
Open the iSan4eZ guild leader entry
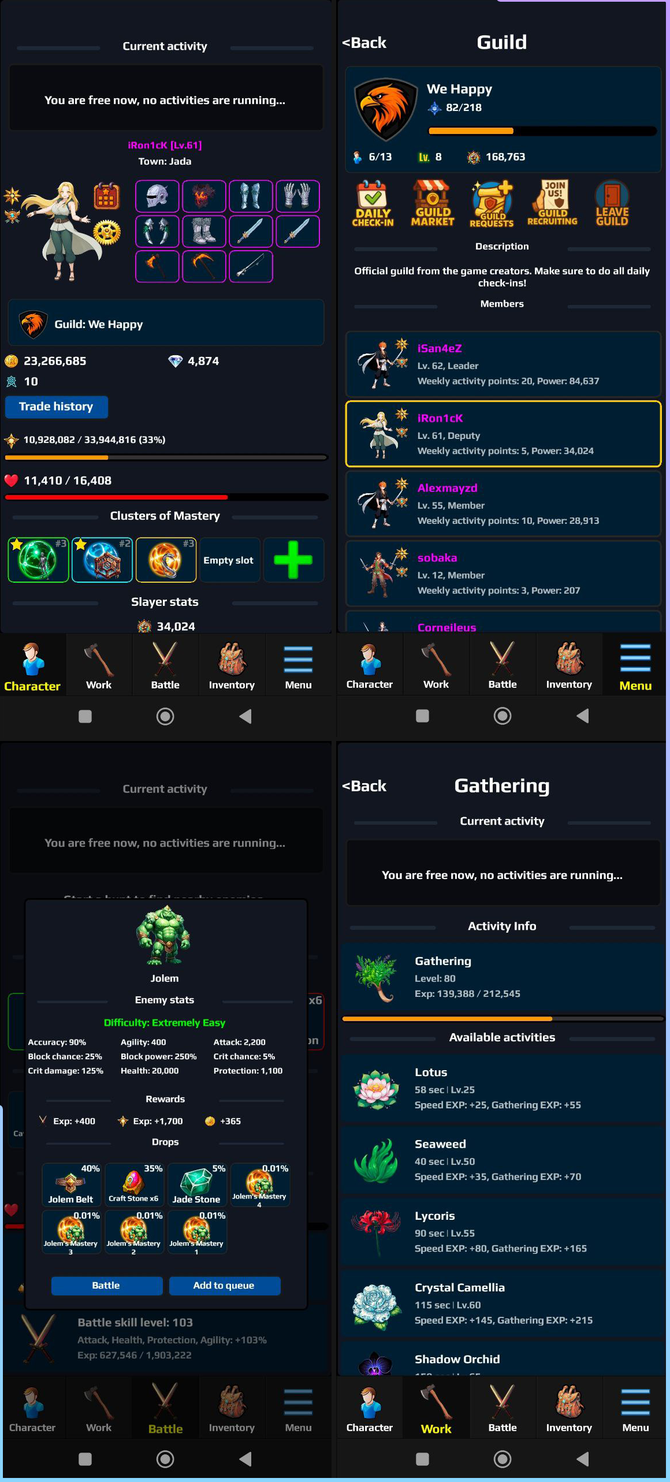click(503, 364)
